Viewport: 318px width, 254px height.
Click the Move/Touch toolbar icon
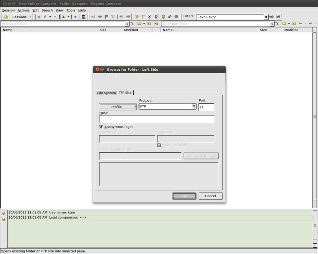(x=106, y=17)
